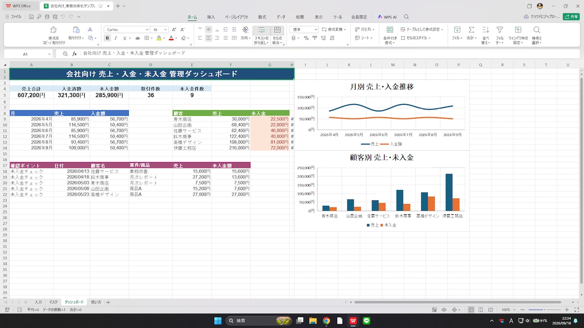Viewport: 584px width, 328px height.
Task: Open the Cell Styles (セルのスタイル) dropdown
Action: point(415,38)
